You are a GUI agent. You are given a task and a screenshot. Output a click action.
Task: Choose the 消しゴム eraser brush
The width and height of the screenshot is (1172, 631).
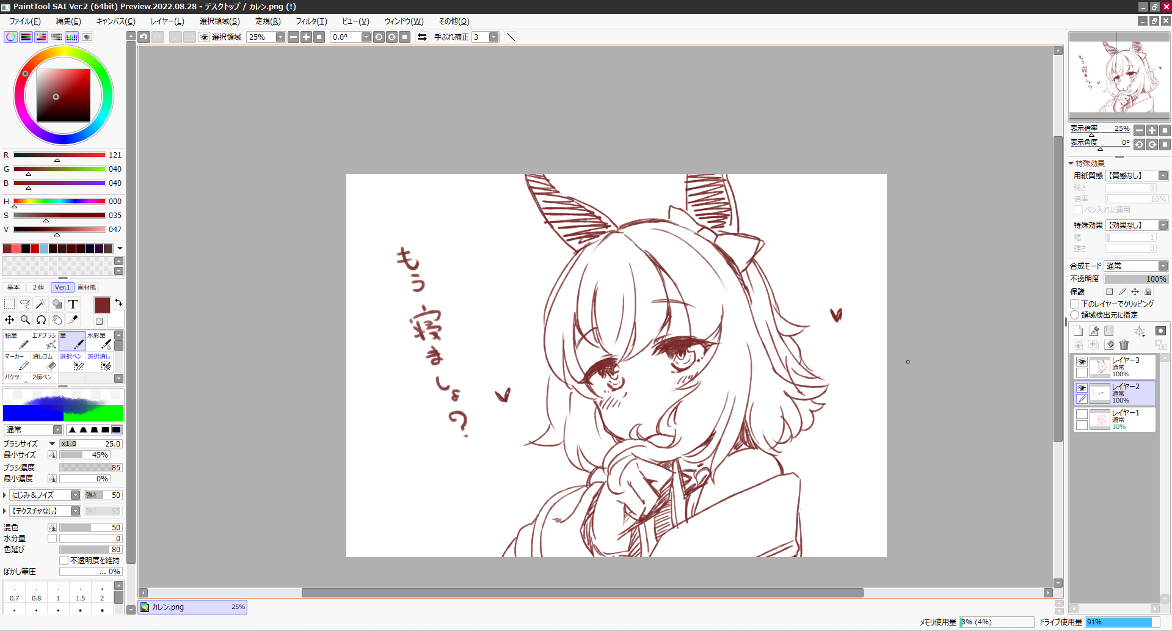(45, 362)
